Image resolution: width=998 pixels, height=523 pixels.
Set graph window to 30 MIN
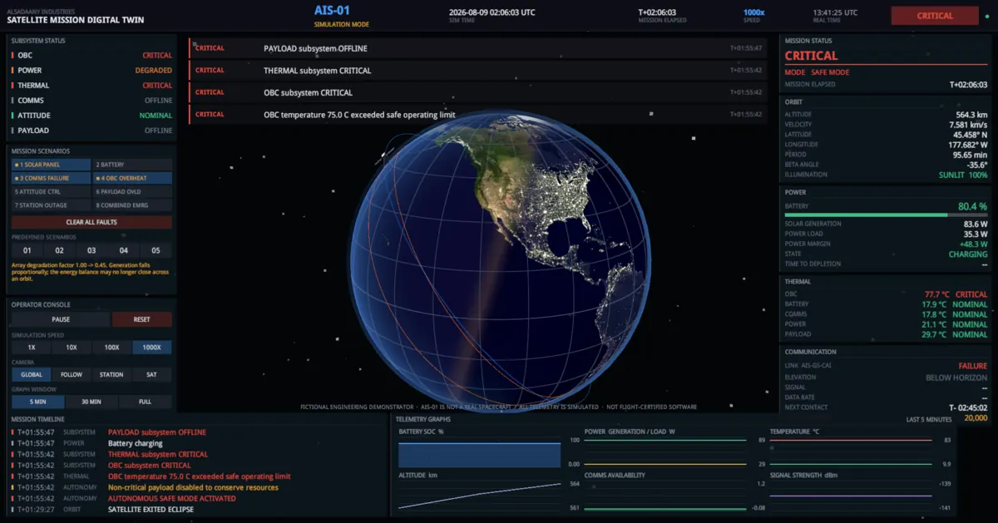91,402
